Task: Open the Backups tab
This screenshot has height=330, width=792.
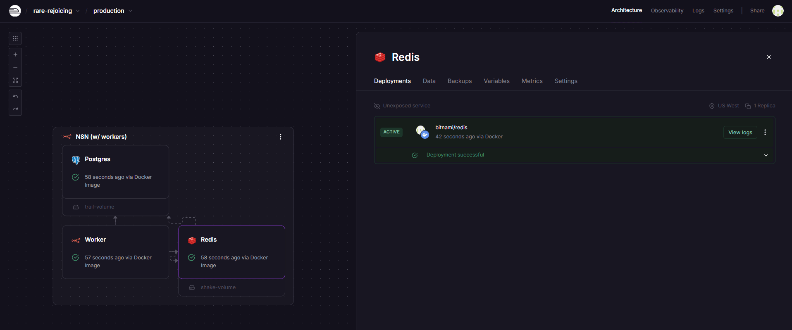Action: [460, 81]
